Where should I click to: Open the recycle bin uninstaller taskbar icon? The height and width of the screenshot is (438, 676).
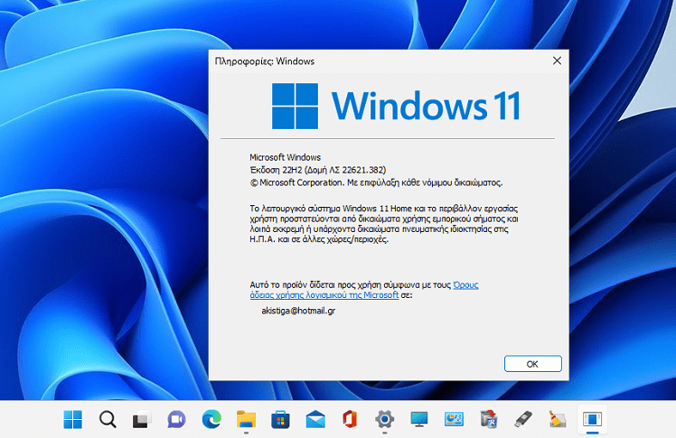[488, 419]
